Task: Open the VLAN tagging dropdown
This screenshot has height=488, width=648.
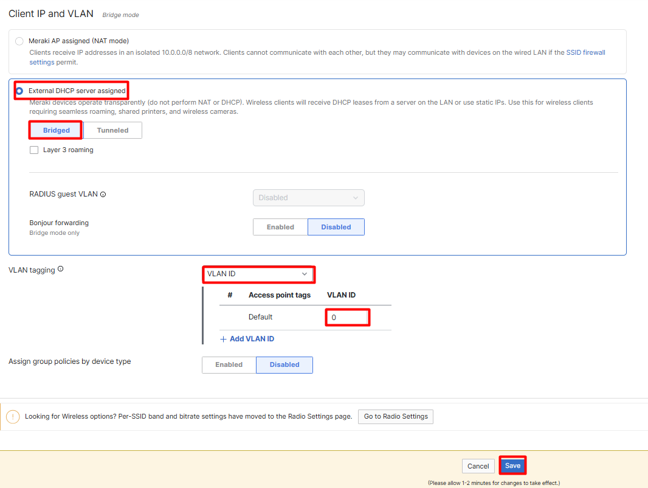Action: (x=258, y=274)
